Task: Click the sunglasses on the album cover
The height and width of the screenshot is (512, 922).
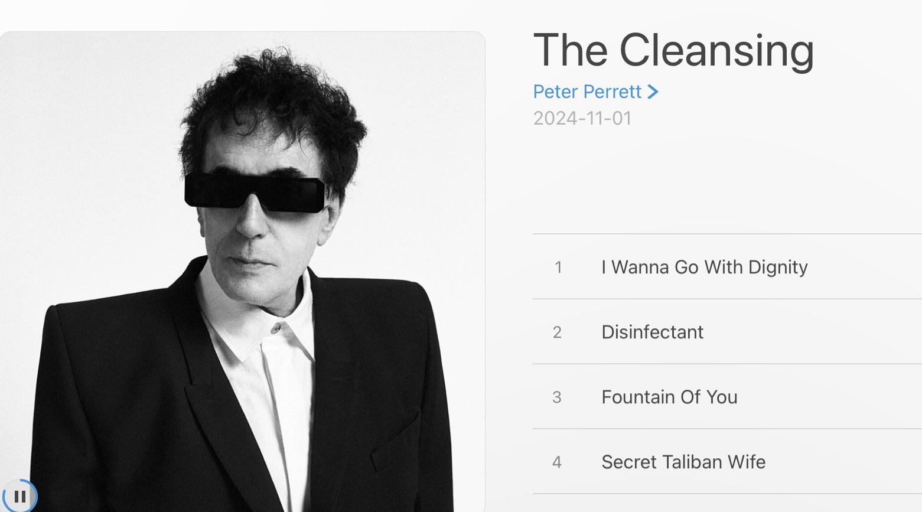Action: pyautogui.click(x=255, y=193)
